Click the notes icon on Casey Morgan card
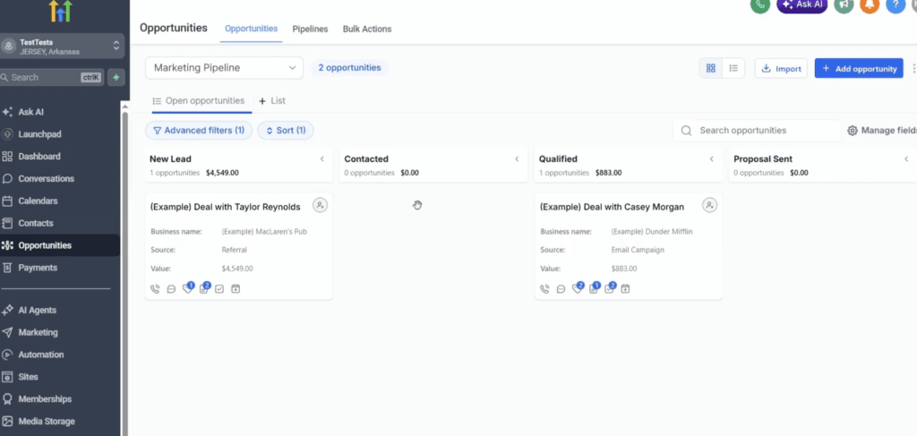 point(593,288)
